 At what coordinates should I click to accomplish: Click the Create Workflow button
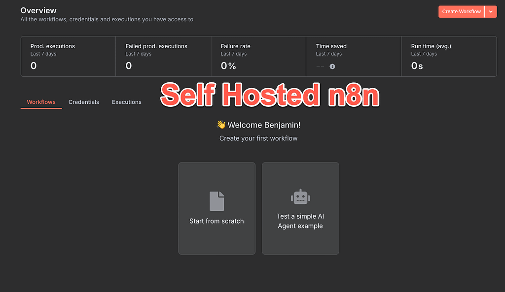[461, 12]
